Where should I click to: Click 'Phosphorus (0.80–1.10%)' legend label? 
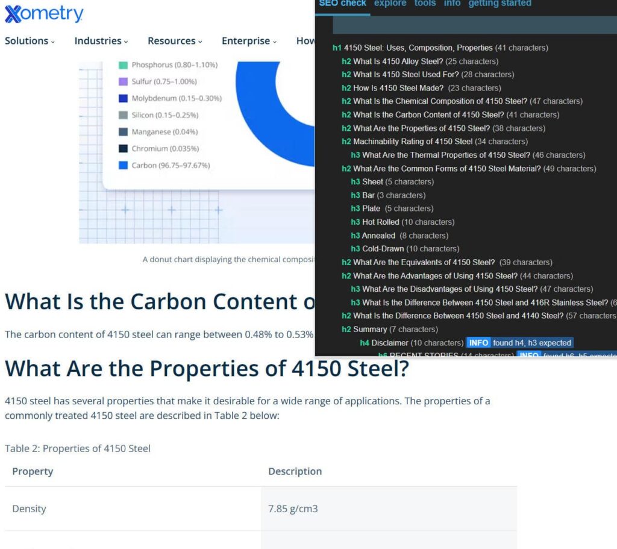(174, 65)
